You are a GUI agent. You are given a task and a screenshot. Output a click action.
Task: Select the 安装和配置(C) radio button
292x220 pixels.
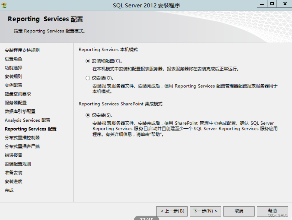click(87, 61)
